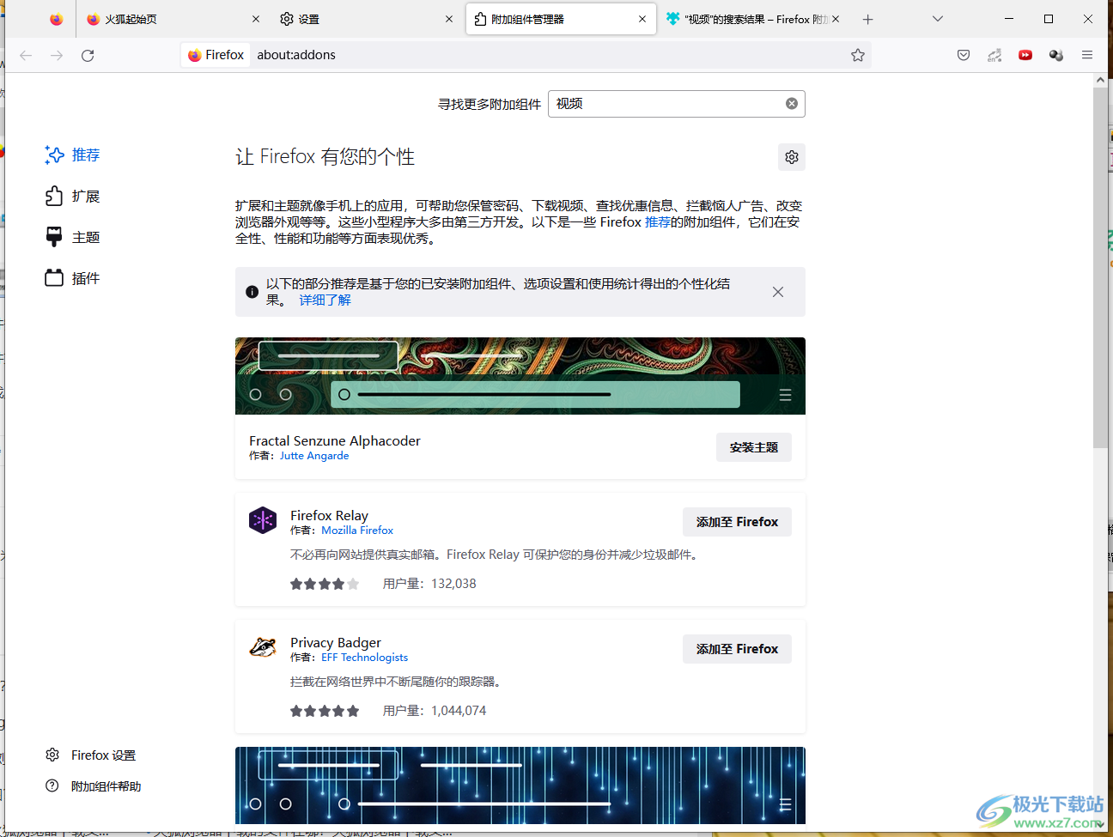Open the add-on tools gear menu
The image size is (1113, 837).
click(x=792, y=157)
